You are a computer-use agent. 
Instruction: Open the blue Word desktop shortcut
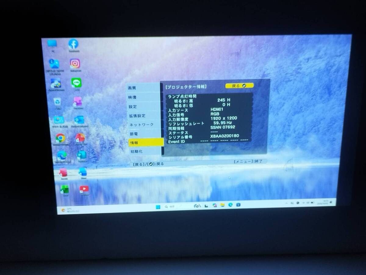[83, 171]
